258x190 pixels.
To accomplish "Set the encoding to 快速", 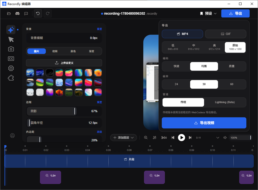I will coord(176,66).
